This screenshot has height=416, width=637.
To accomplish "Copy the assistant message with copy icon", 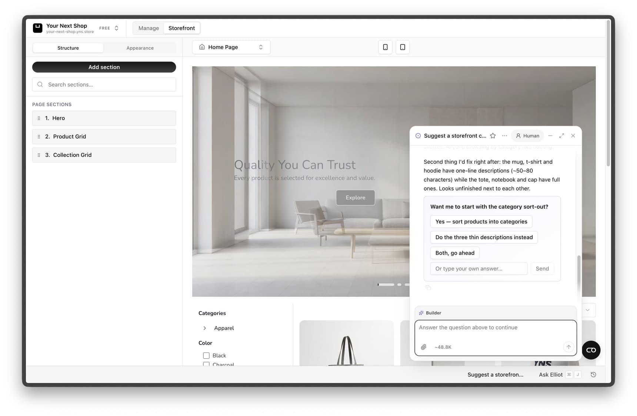I will 428,288.
